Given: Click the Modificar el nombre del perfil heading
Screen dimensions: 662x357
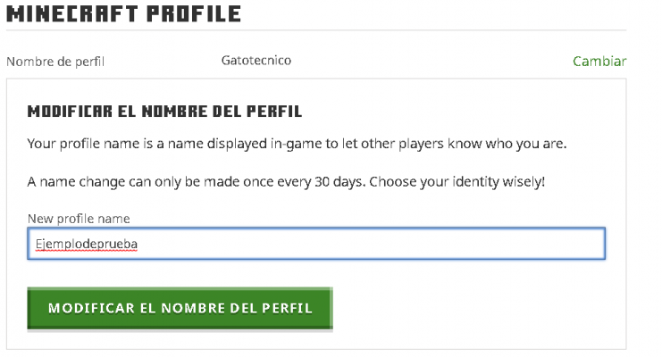Looking at the screenshot, I should point(164,112).
